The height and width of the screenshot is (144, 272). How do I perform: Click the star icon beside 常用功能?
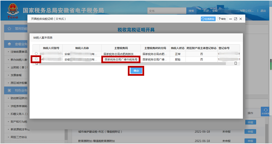pyautogui.click(x=10, y=29)
